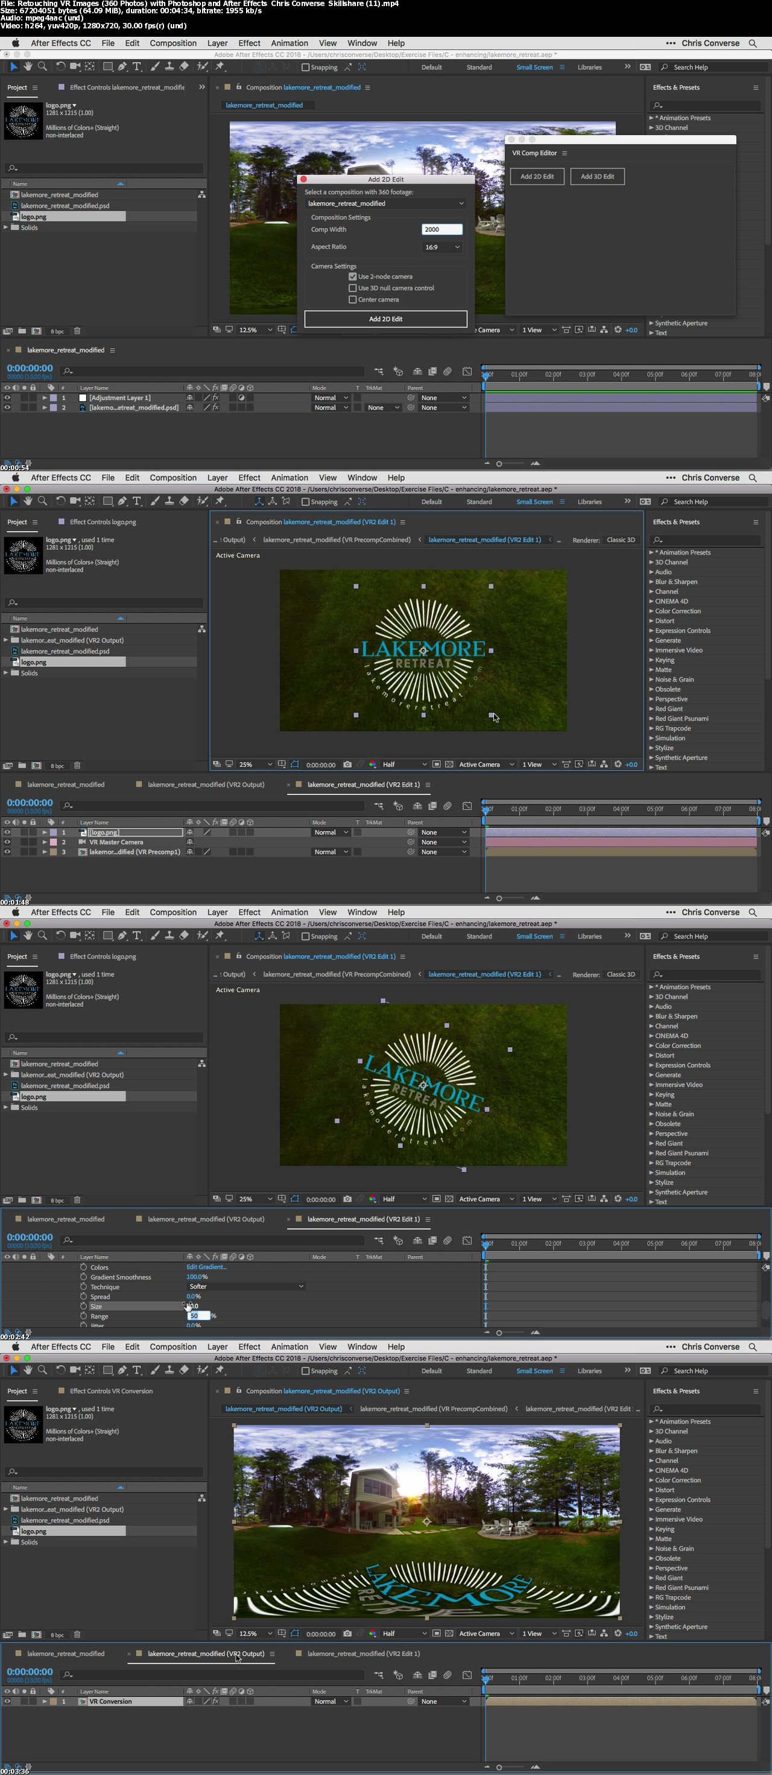Open the Graph Editor in the 00:00:54 frame timeline
The width and height of the screenshot is (772, 1775).
click(467, 371)
